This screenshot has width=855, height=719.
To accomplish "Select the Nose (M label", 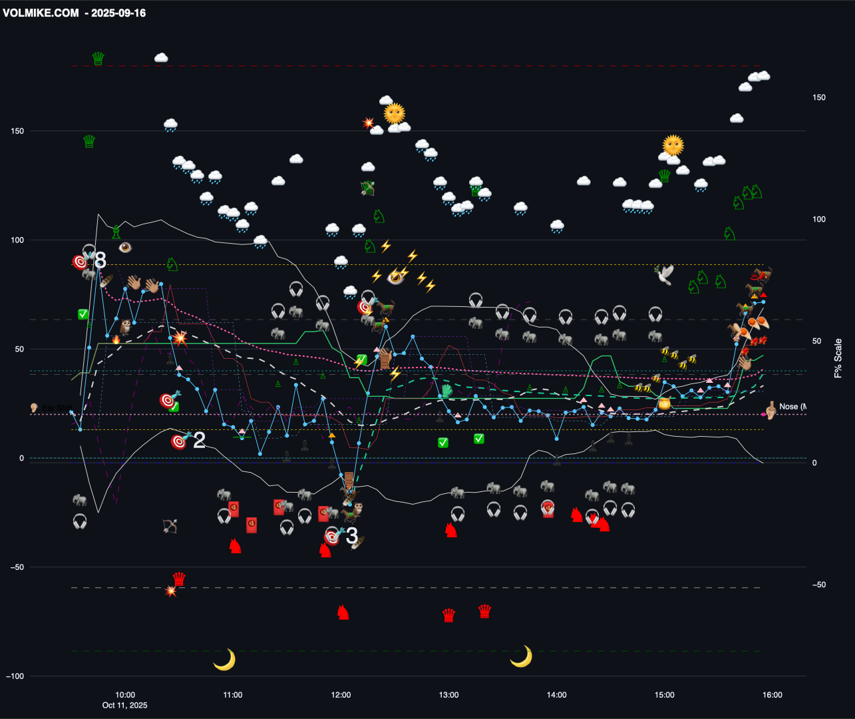I will [792, 407].
